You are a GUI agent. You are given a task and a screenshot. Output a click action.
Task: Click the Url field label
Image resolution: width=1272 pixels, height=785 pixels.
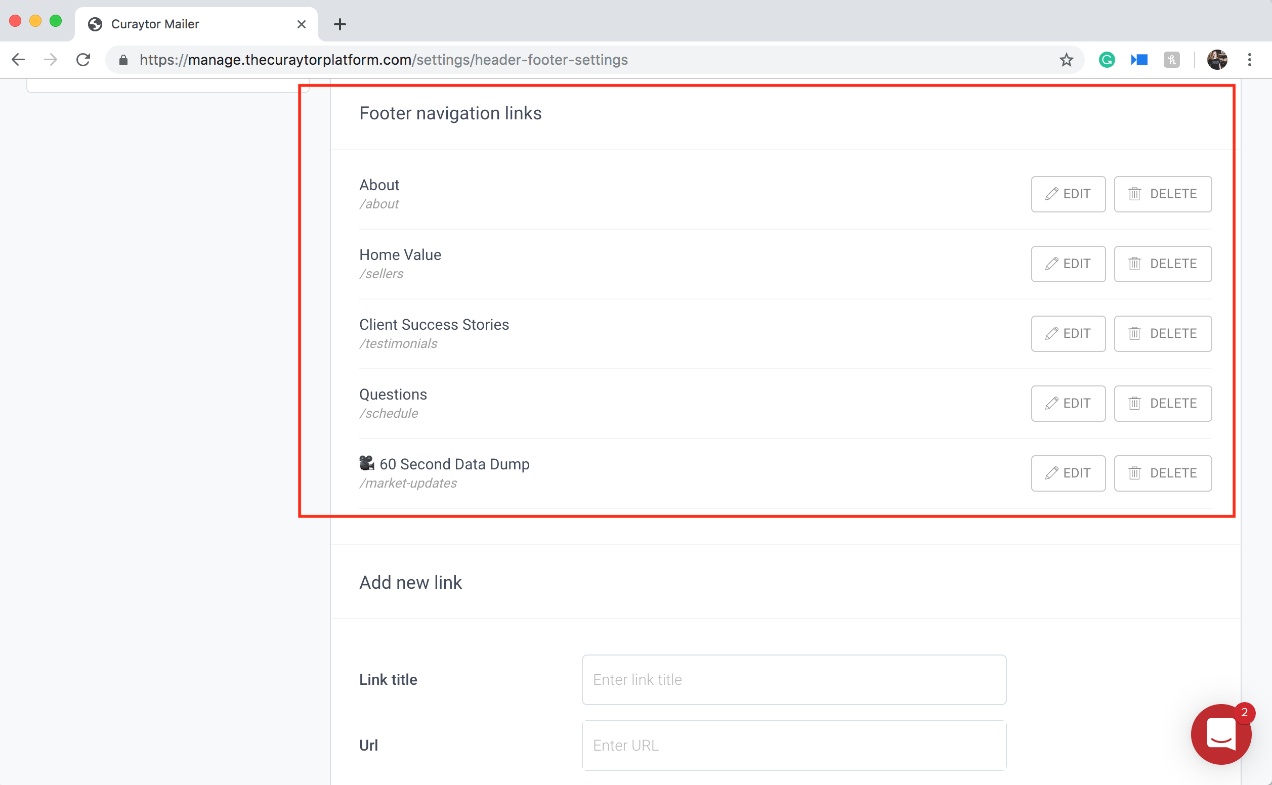coord(368,746)
